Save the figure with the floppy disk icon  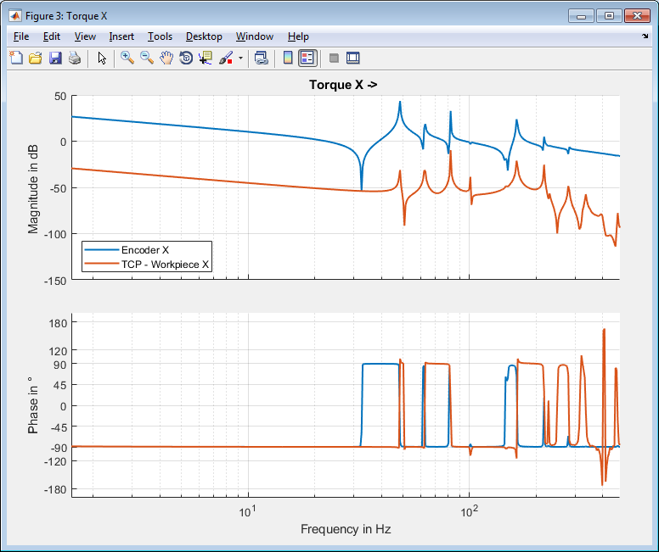[55, 58]
